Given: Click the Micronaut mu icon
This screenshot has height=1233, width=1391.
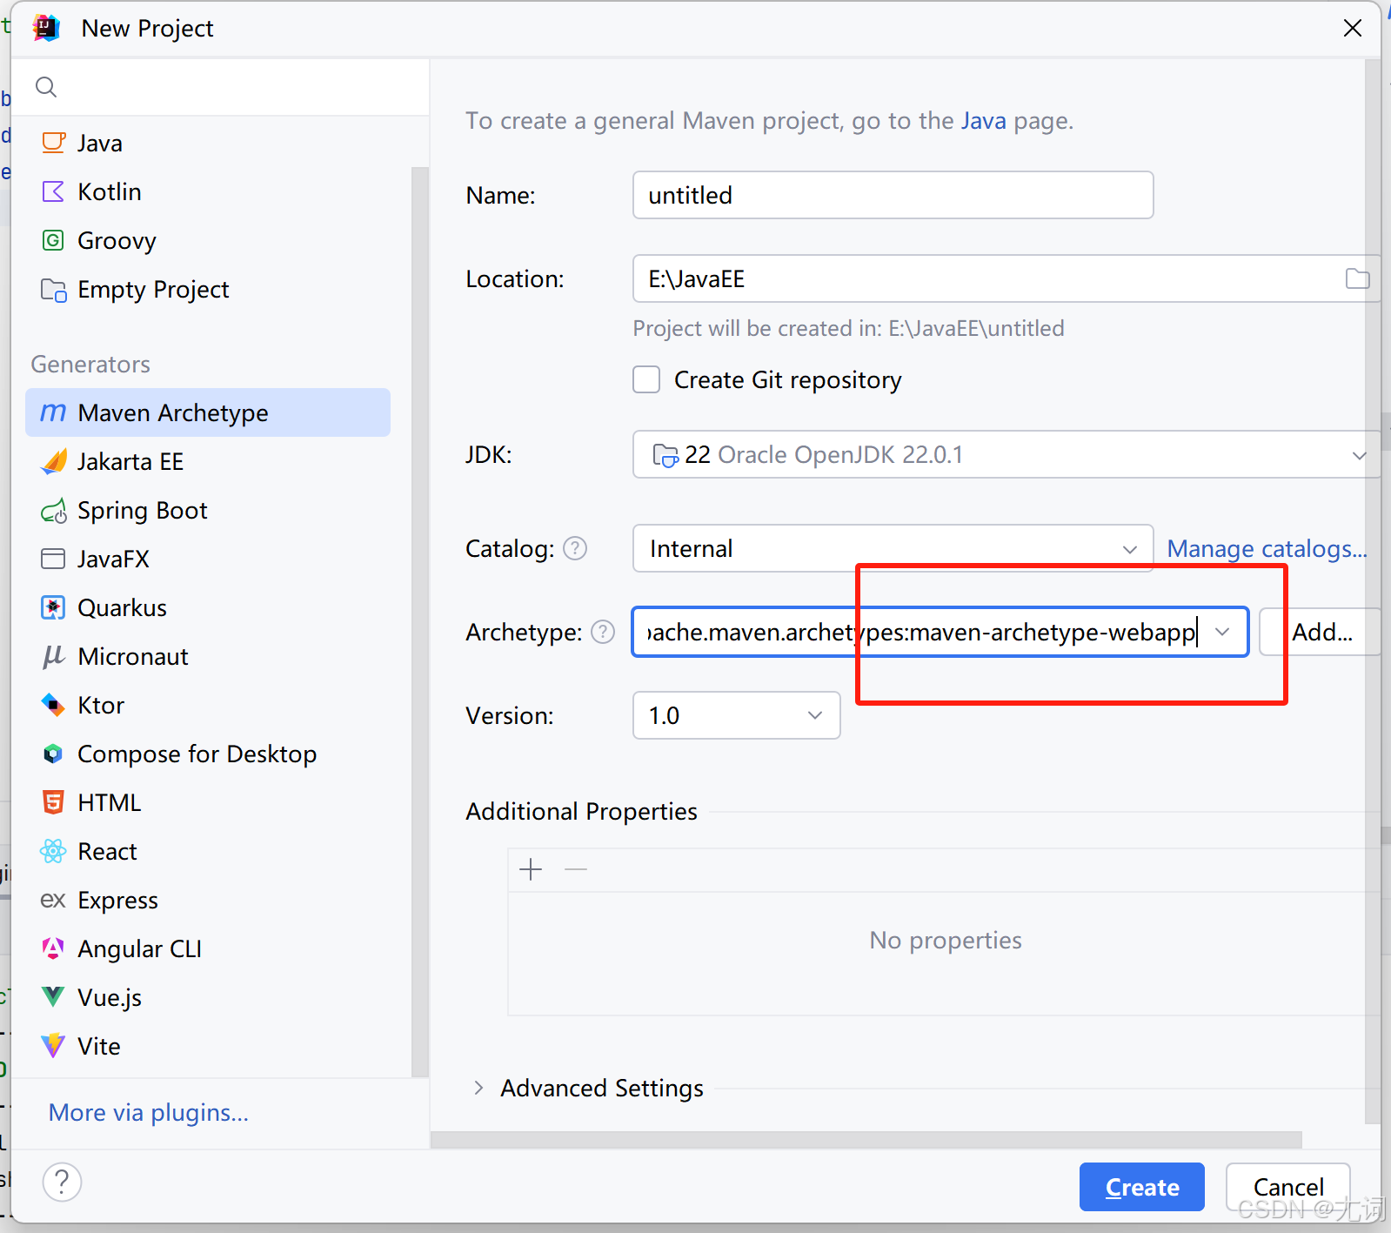Looking at the screenshot, I should click(x=54, y=656).
